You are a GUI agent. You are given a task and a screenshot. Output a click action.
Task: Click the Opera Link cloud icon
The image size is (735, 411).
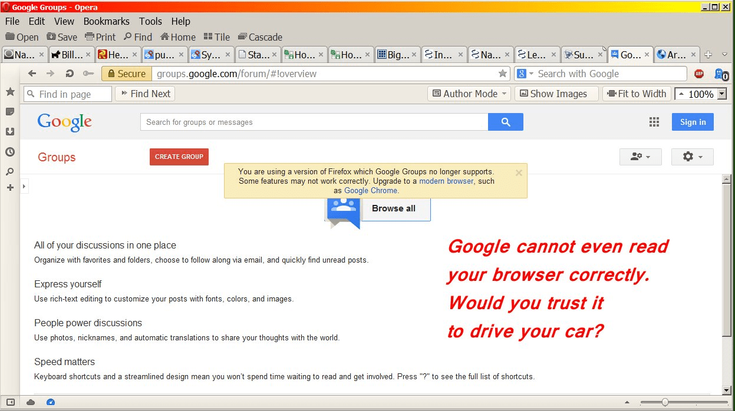coord(31,402)
